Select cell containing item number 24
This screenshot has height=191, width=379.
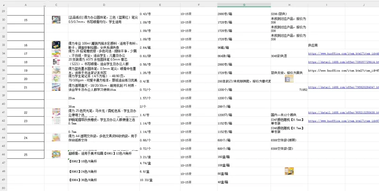[26, 138]
